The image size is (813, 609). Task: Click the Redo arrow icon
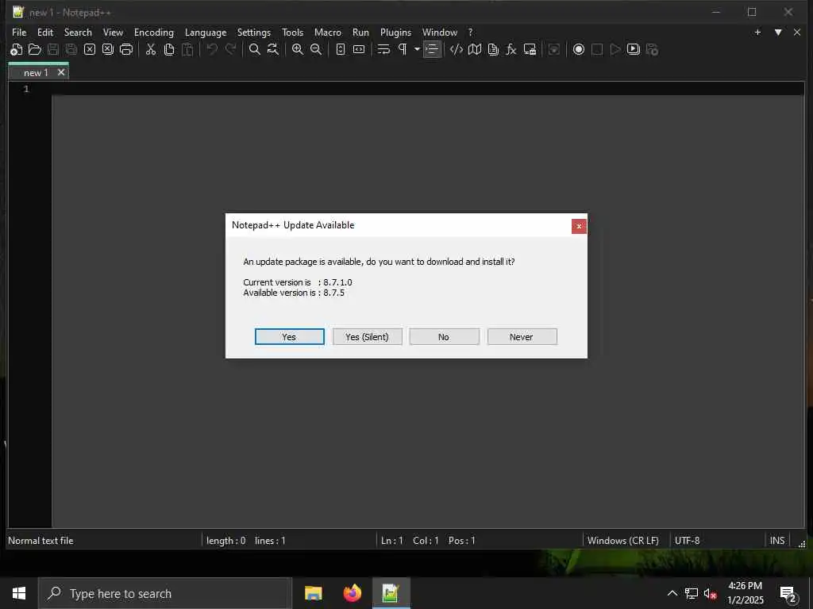point(230,50)
